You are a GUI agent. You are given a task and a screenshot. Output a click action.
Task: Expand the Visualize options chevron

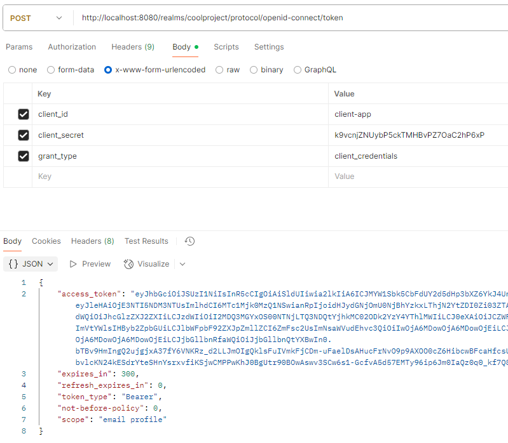(x=182, y=264)
